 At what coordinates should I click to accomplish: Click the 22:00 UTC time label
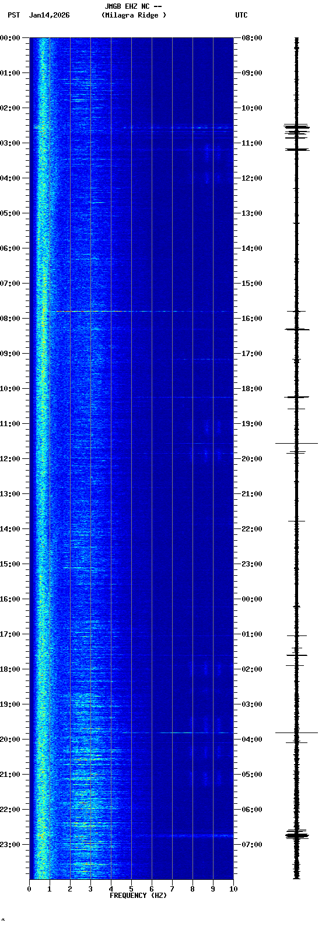252,529
